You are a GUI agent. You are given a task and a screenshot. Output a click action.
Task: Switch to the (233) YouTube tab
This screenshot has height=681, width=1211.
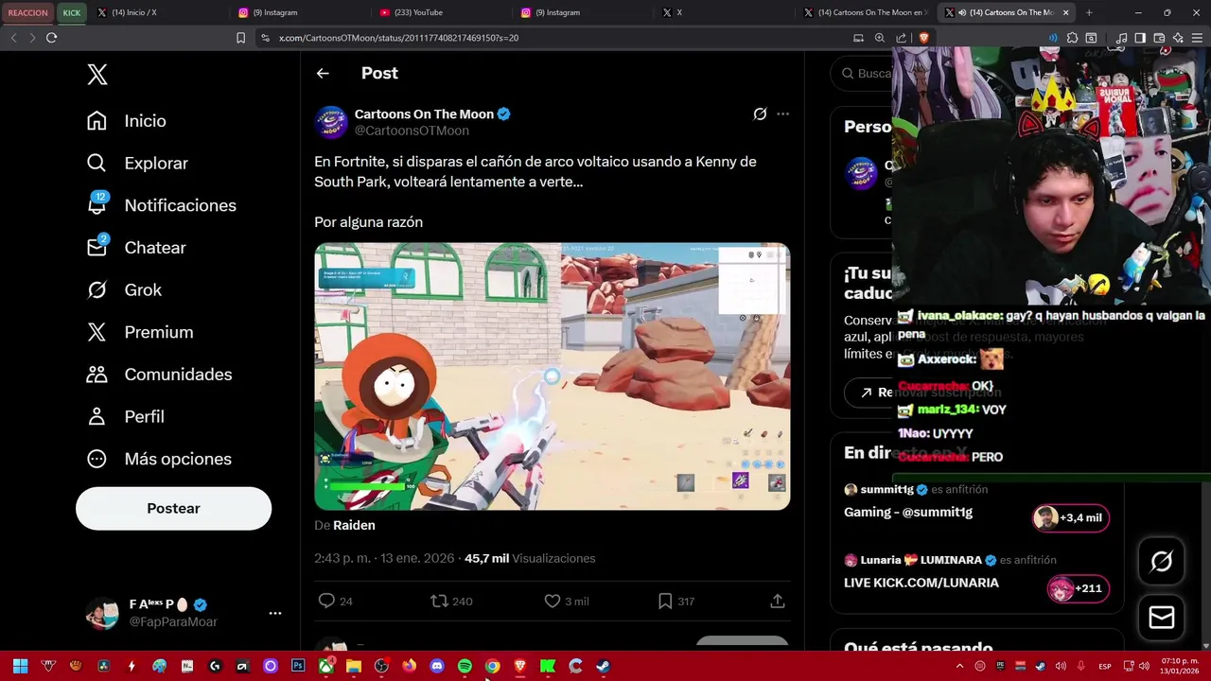(441, 12)
